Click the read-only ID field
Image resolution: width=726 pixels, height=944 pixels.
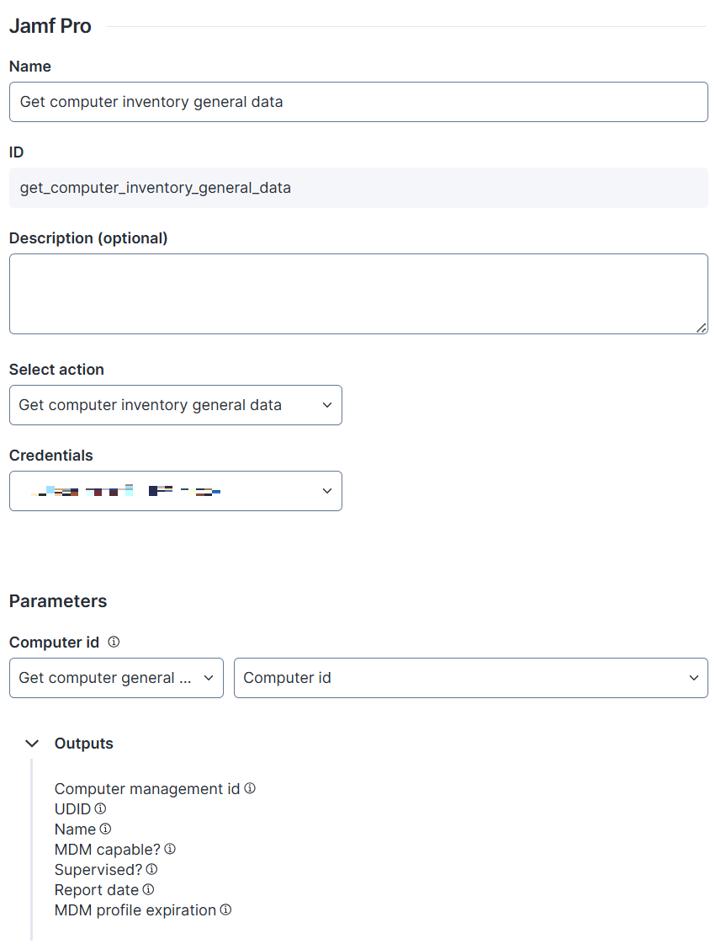click(358, 188)
